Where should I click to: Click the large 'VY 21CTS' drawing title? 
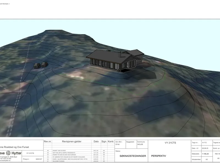point(170,143)
